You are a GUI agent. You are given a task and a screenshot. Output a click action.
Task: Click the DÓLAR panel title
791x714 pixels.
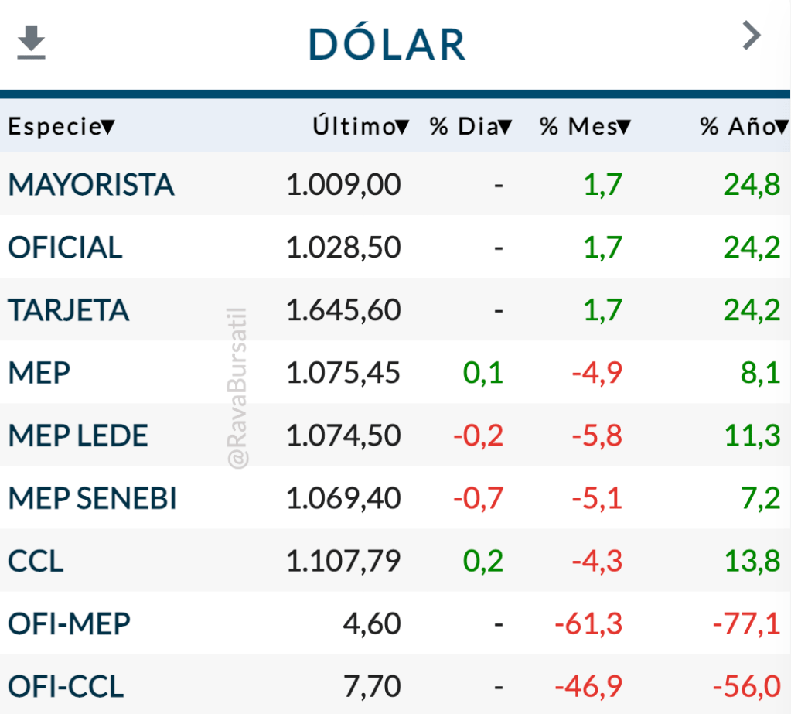pyautogui.click(x=387, y=44)
